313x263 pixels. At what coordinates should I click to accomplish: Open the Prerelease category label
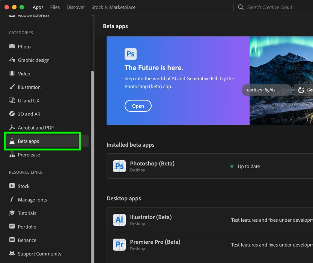click(x=29, y=155)
